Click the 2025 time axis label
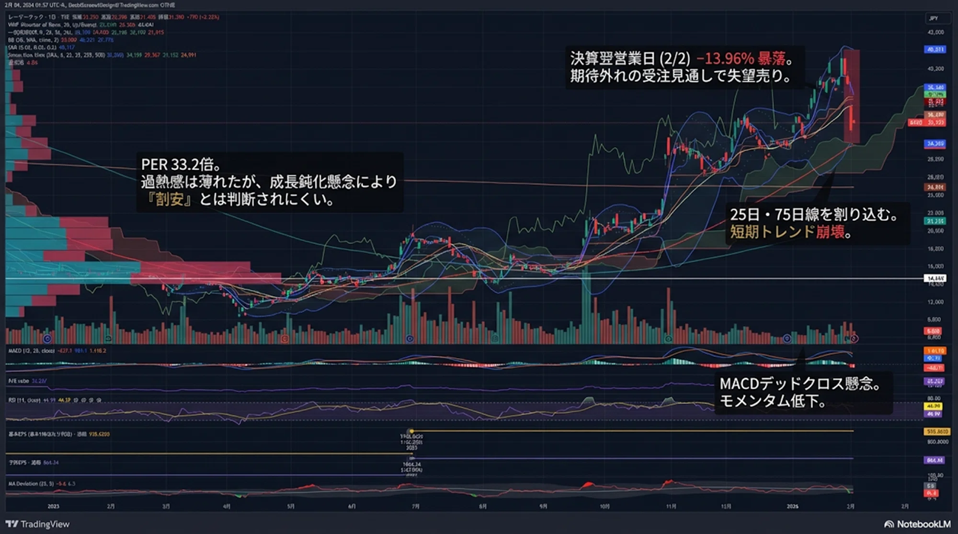This screenshot has height=534, width=958. [793, 506]
